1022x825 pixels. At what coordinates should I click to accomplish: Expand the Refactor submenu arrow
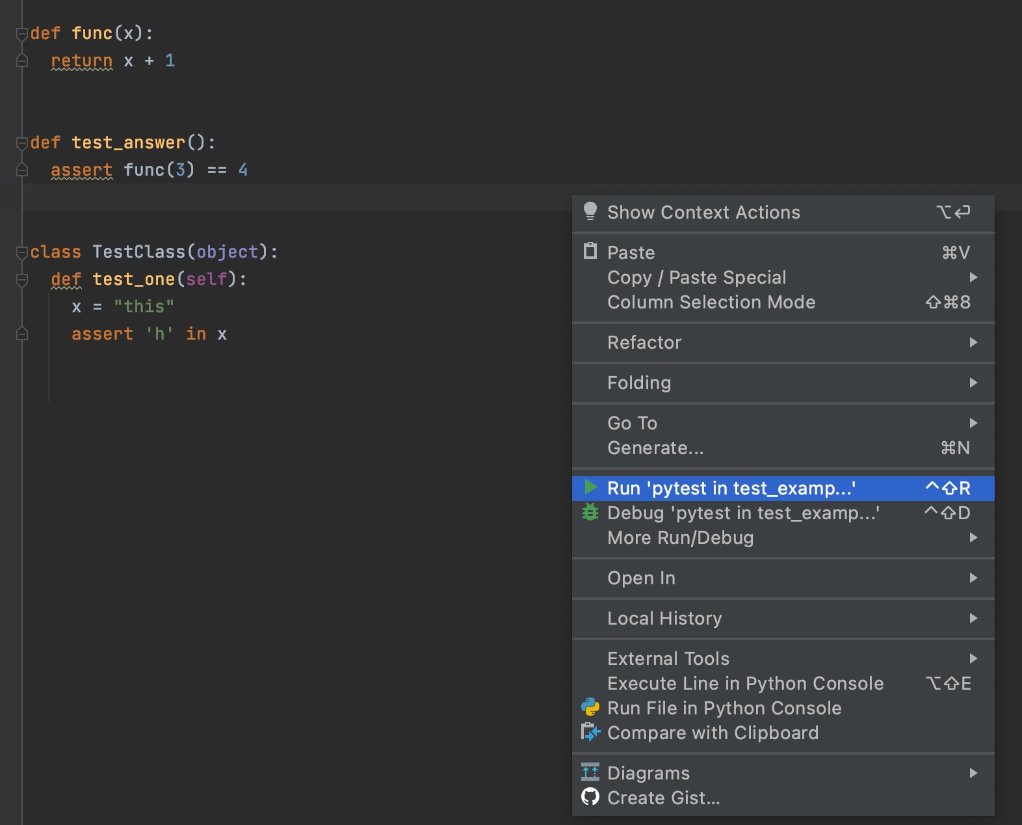[973, 342]
